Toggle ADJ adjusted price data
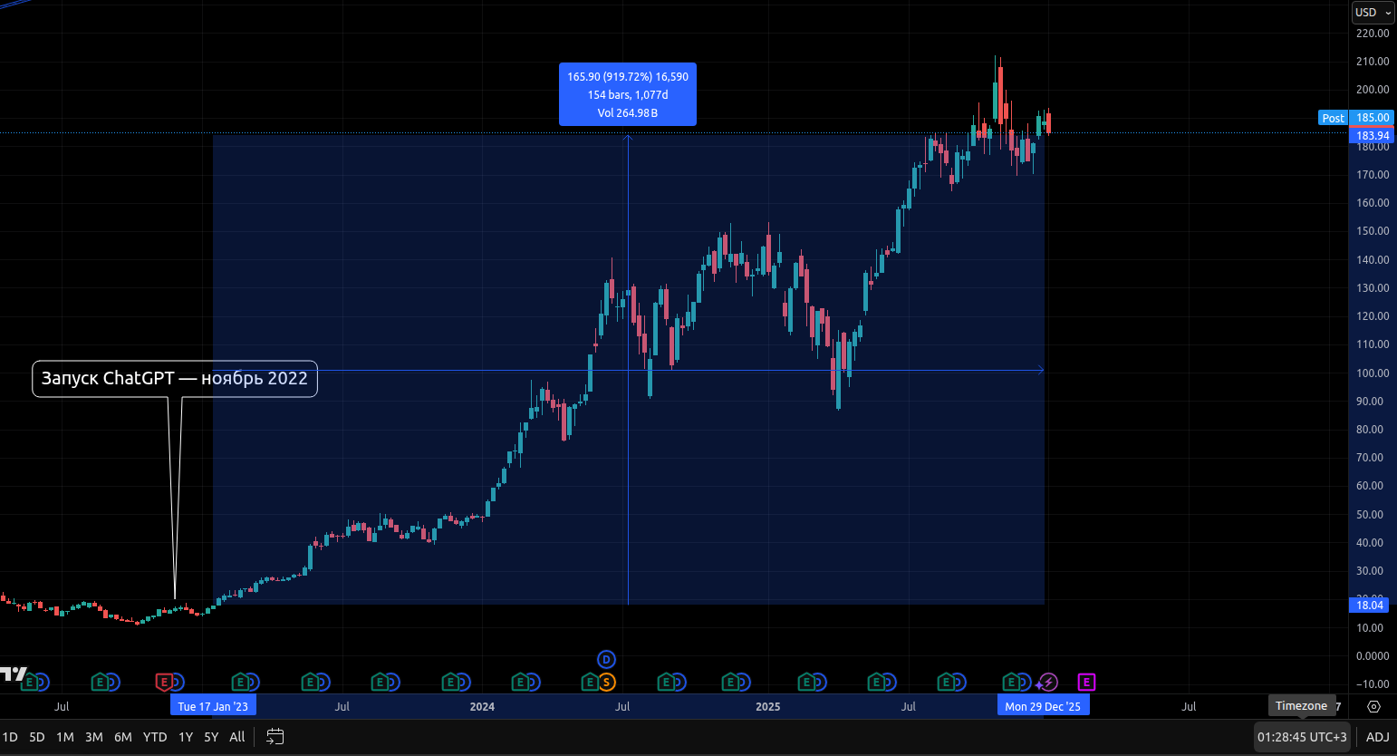 click(x=1377, y=737)
